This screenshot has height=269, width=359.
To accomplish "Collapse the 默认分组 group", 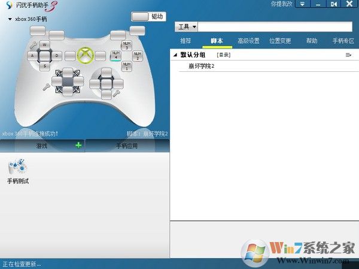I will pos(175,55).
